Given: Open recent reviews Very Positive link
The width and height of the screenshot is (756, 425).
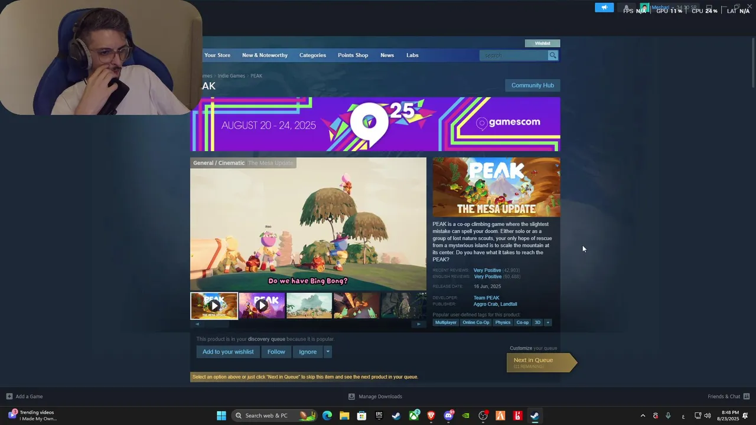Looking at the screenshot, I should tap(487, 270).
